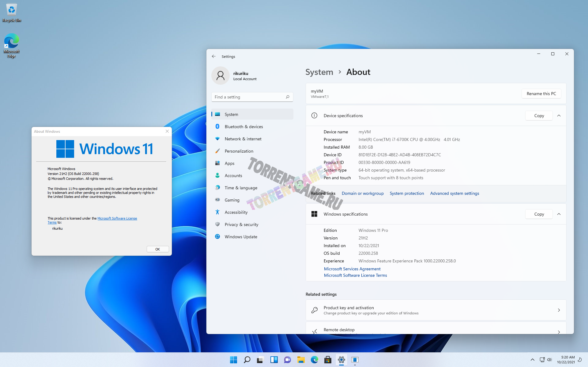Click the Rename this PC button
This screenshot has height=367, width=588.
541,94
